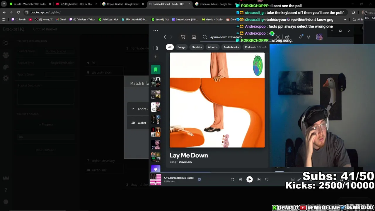Open the Spotify profile avatar menu
The width and height of the screenshot is (375, 211).
319,37
